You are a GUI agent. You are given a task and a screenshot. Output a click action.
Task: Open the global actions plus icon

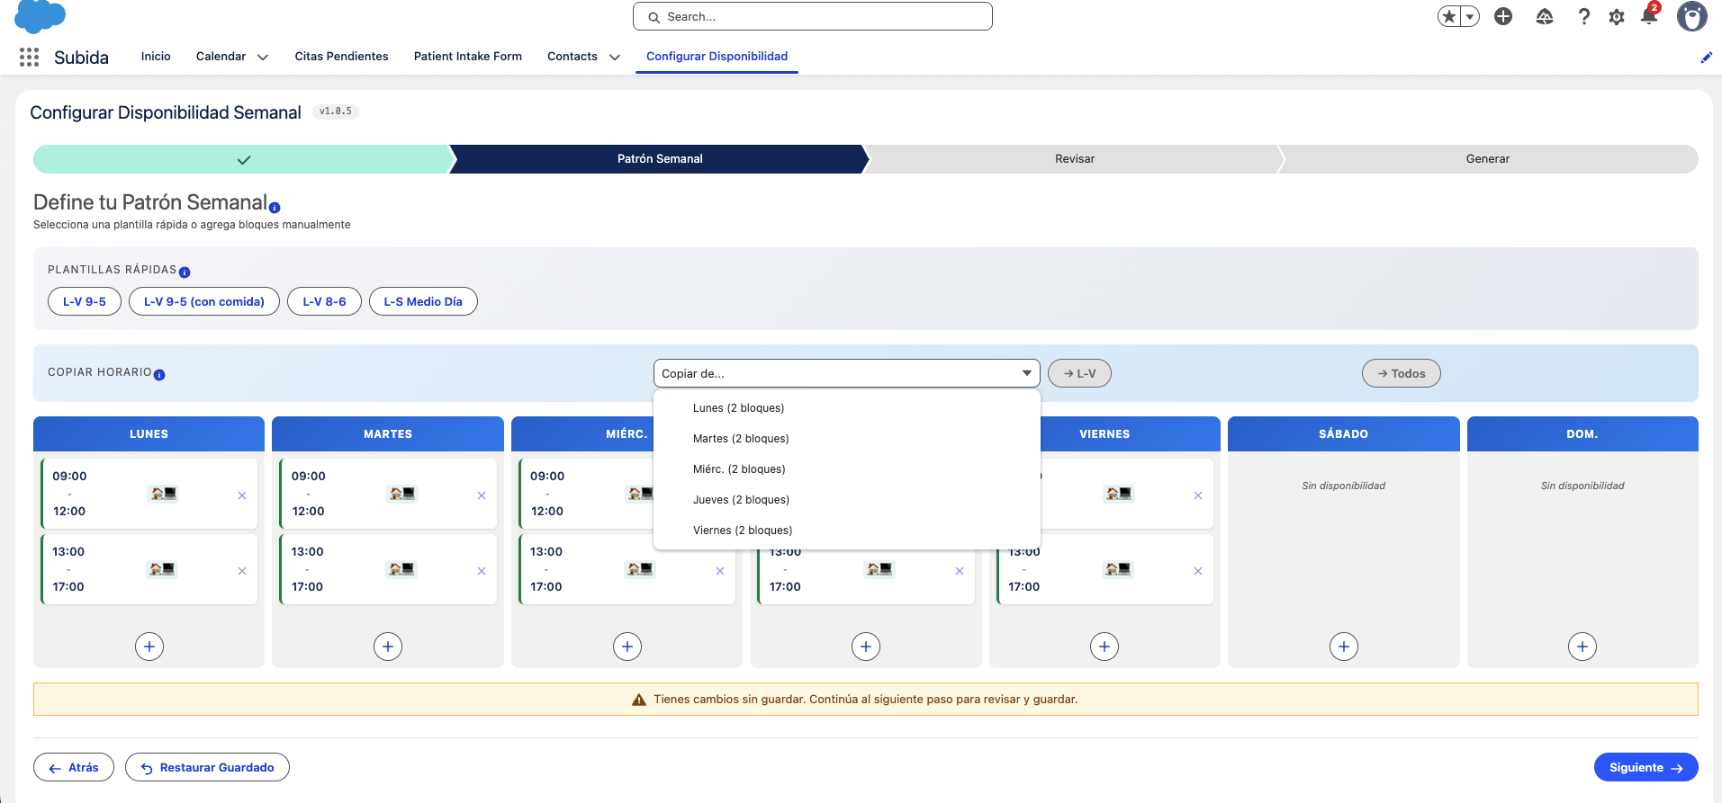pos(1503,16)
